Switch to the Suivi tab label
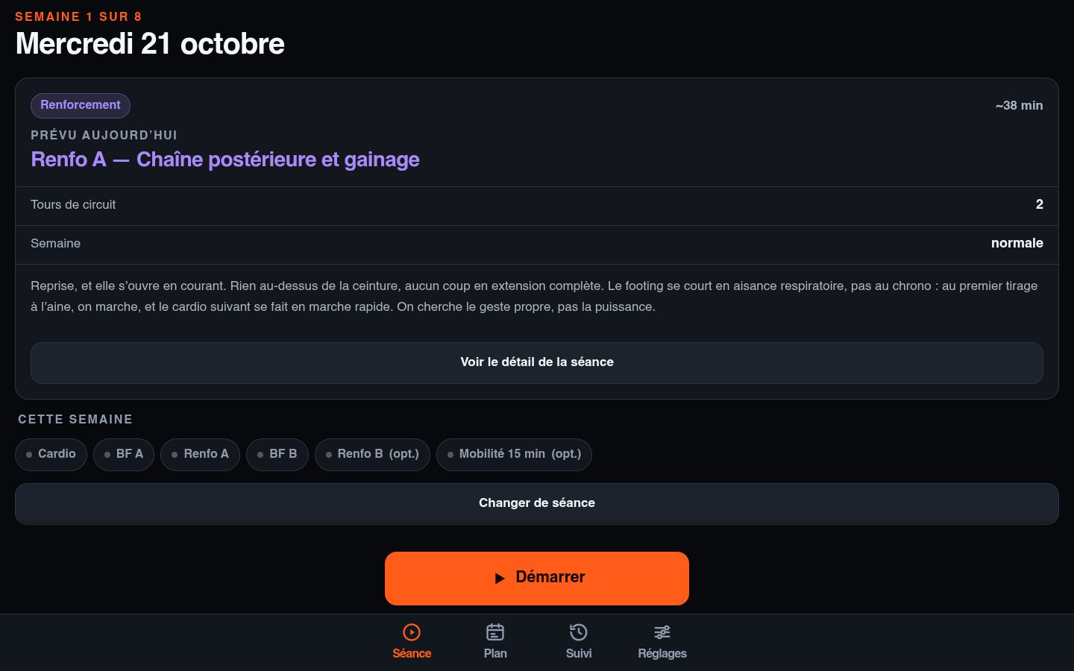The height and width of the screenshot is (671, 1074). 579,653
